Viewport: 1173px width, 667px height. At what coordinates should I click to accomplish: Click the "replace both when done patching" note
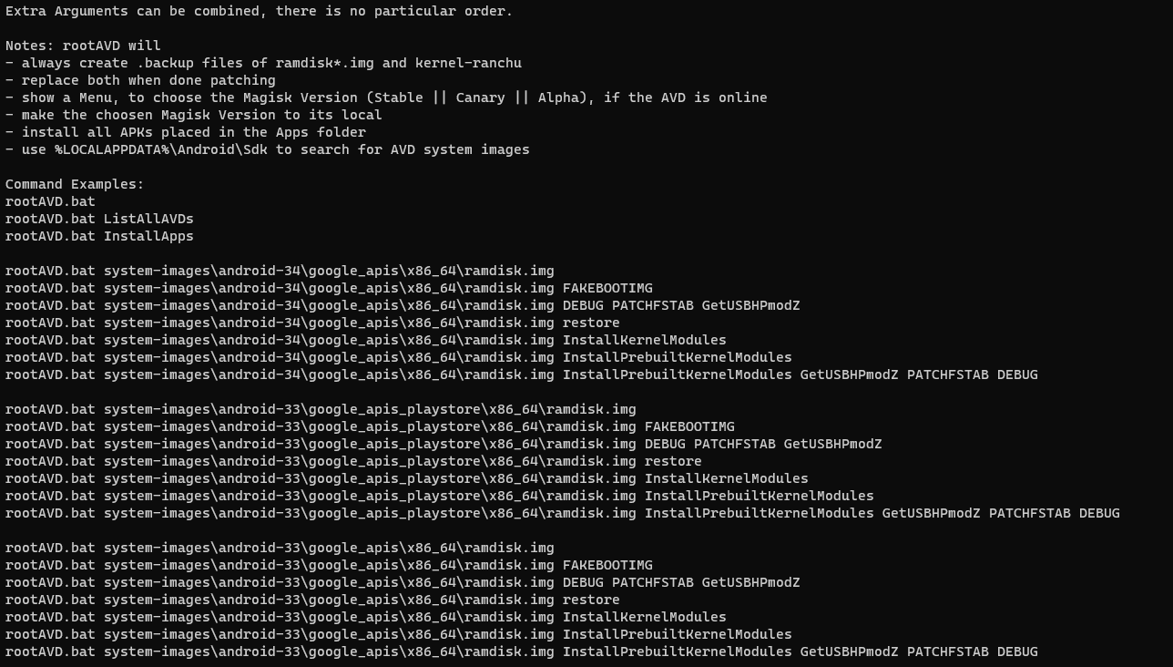[148, 80]
